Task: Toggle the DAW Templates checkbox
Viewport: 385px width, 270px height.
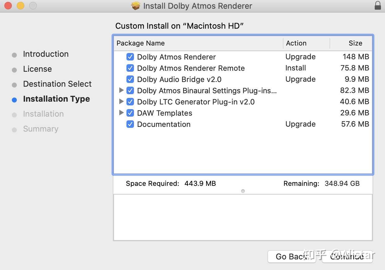Action: click(x=130, y=113)
